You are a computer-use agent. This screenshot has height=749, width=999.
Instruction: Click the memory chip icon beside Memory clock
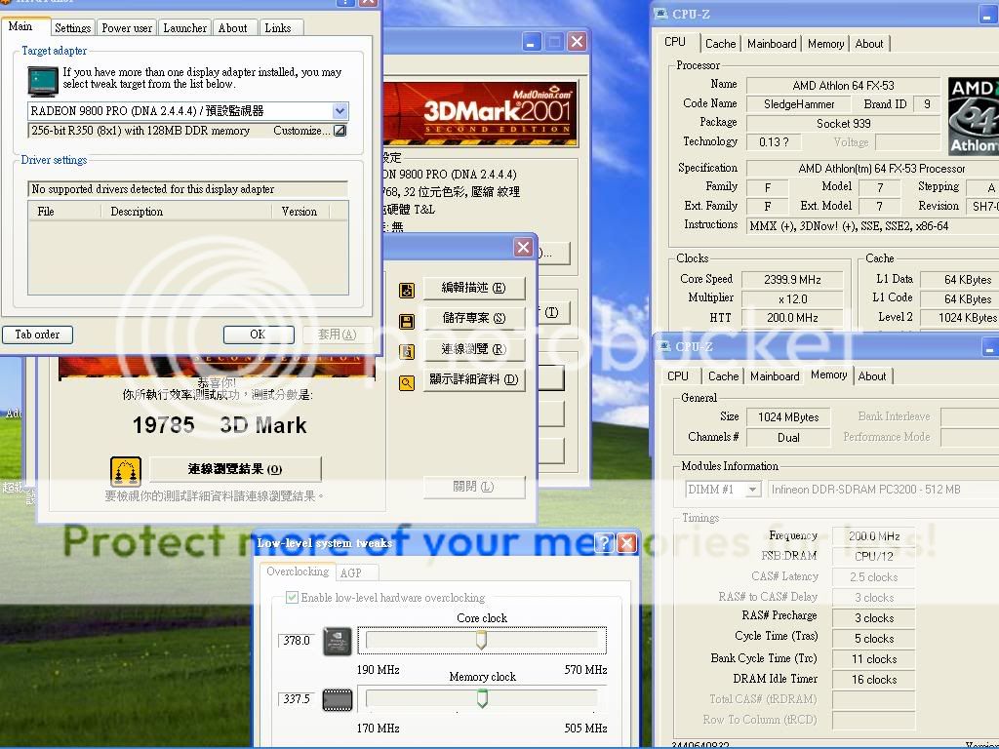(x=337, y=700)
